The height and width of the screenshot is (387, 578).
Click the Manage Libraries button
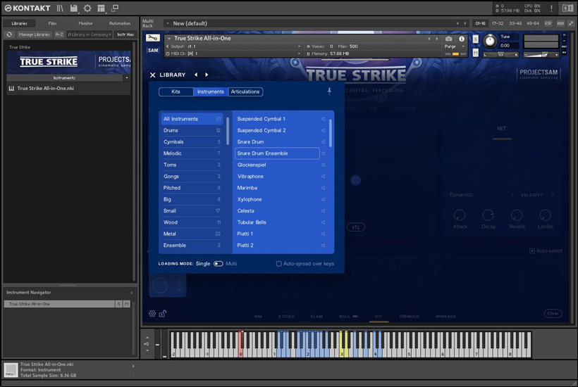coord(35,34)
